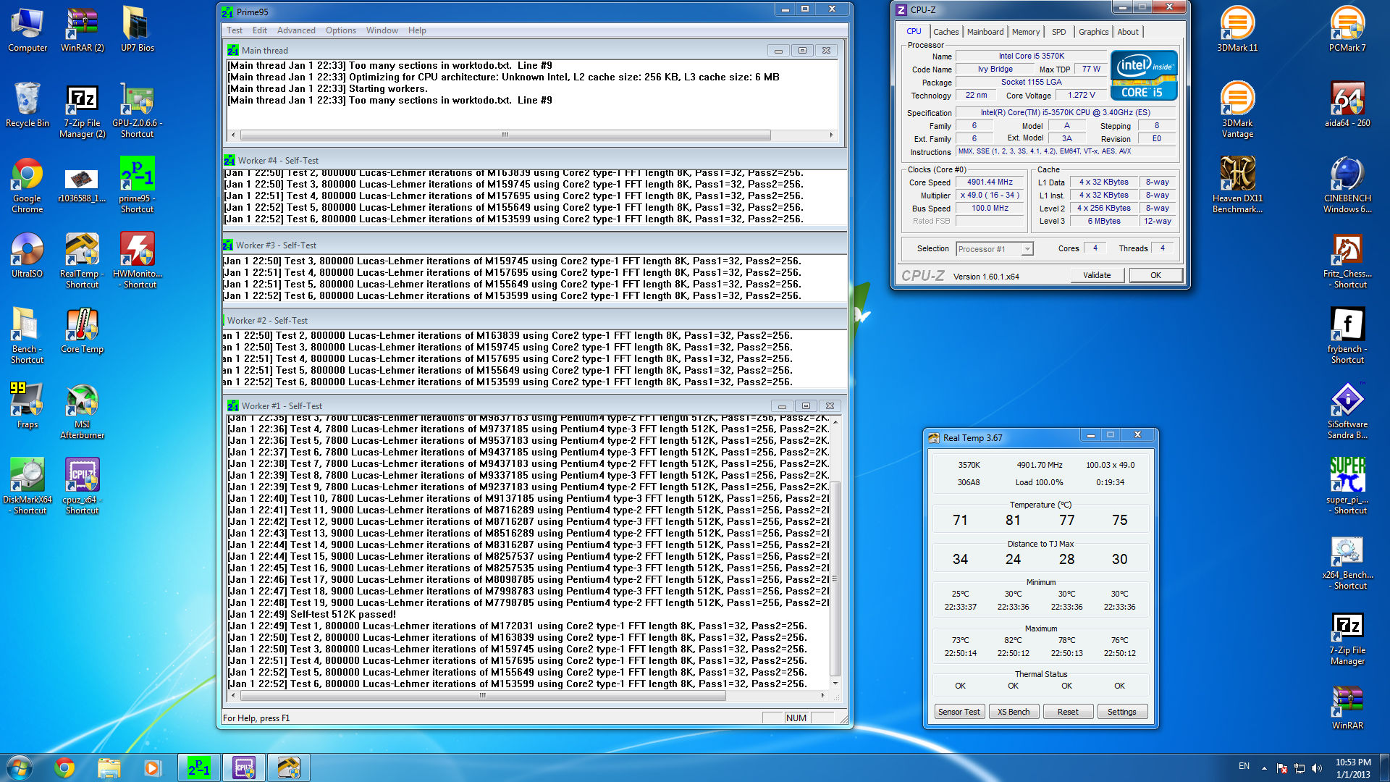Click volume icon in system tray
Image resolution: width=1390 pixels, height=782 pixels.
(1317, 768)
